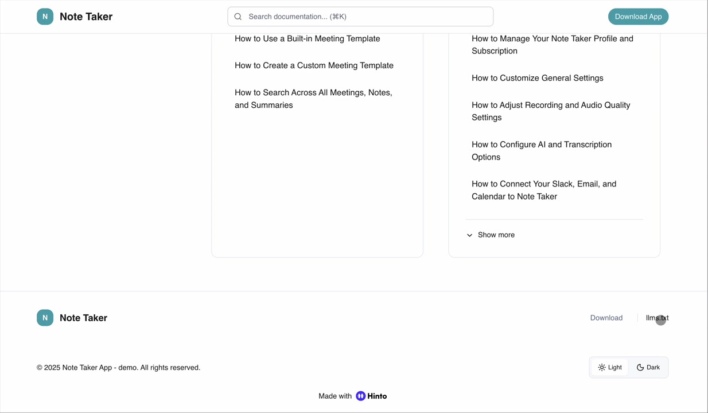This screenshot has width=708, height=413.
Task: Click the sun icon for Light theme
Action: [601, 368]
